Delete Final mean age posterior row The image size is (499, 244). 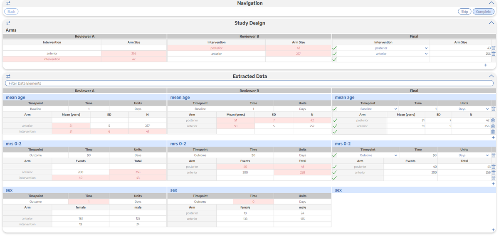click(493, 121)
